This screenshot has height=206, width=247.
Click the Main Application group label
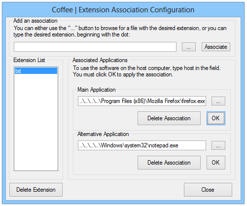pyautogui.click(x=97, y=90)
